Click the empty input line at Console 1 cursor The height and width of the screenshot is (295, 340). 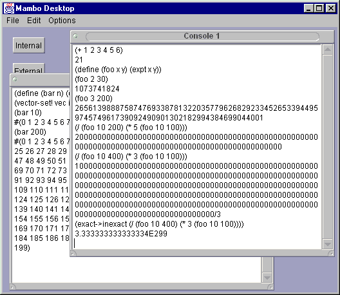point(197,243)
